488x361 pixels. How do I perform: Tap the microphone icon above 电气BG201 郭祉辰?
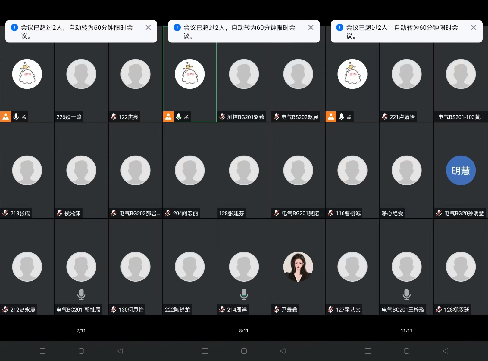tap(81, 294)
